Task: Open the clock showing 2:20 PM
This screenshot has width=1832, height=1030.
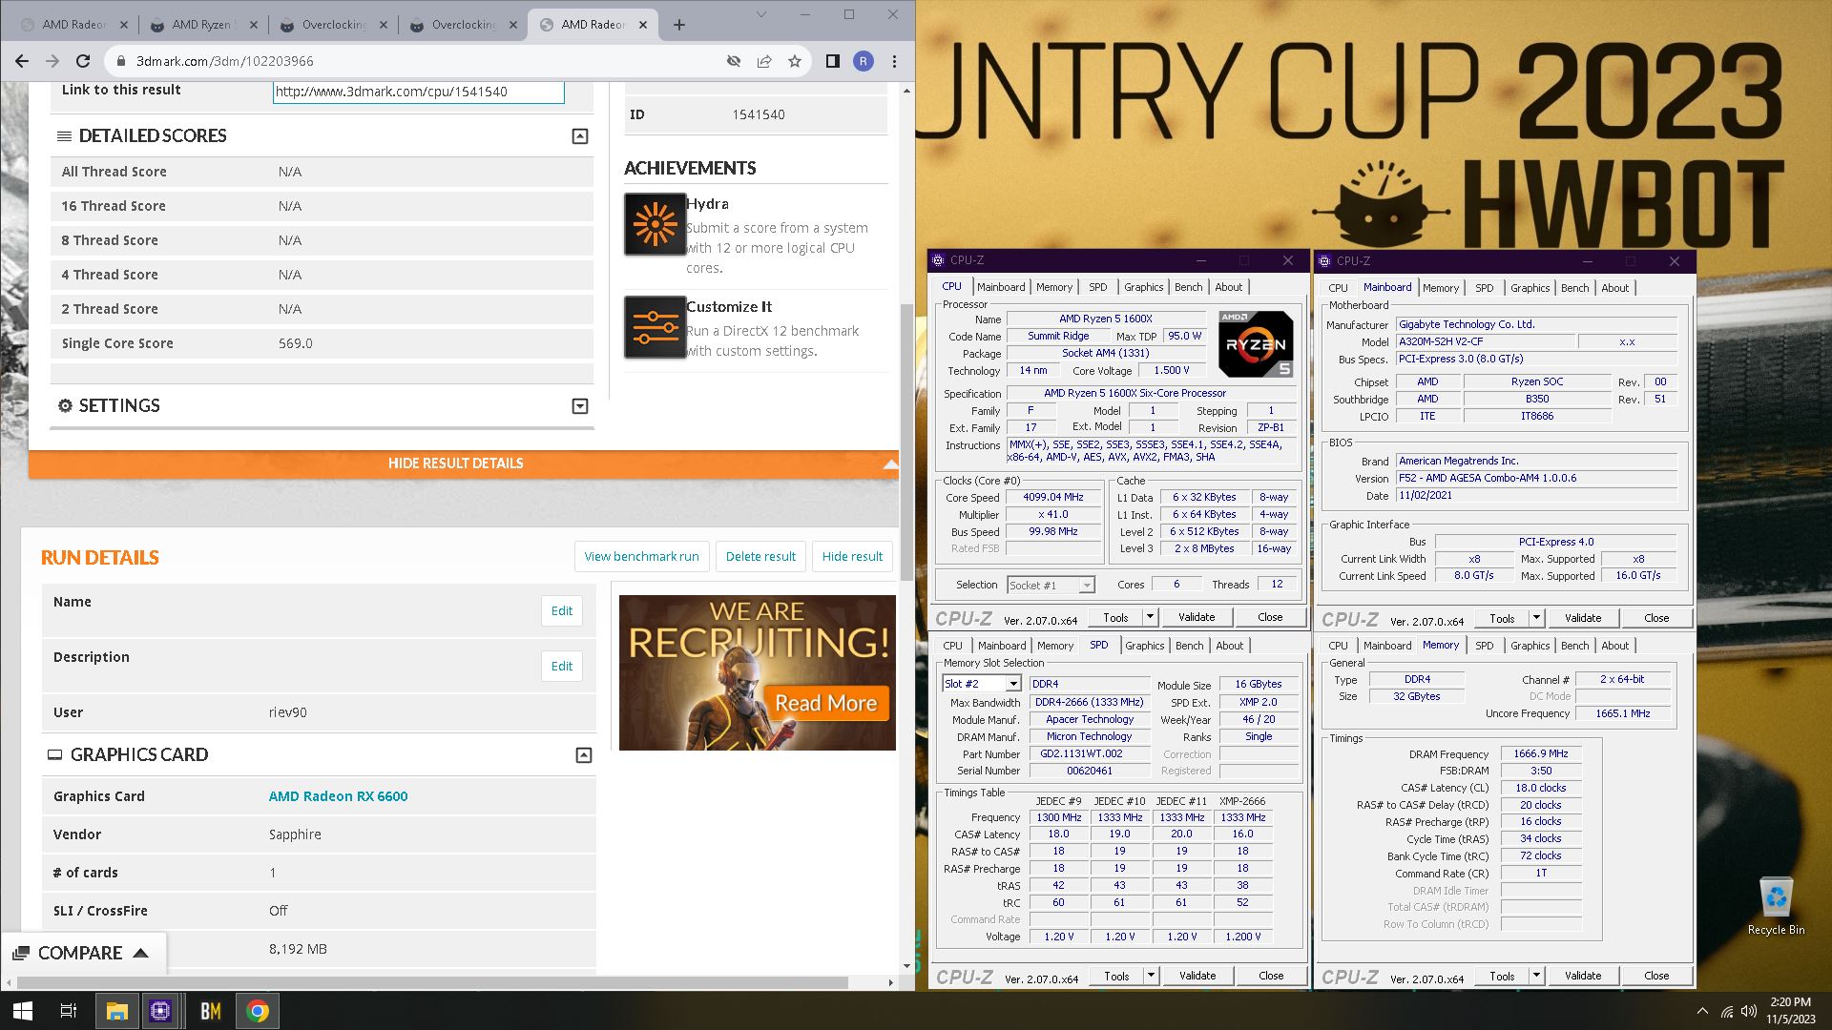Action: pyautogui.click(x=1790, y=1011)
